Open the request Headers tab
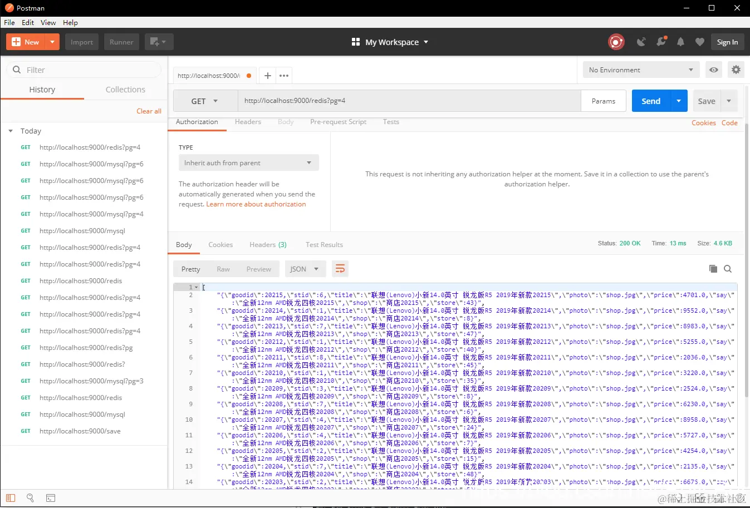This screenshot has width=750, height=508. (248, 122)
